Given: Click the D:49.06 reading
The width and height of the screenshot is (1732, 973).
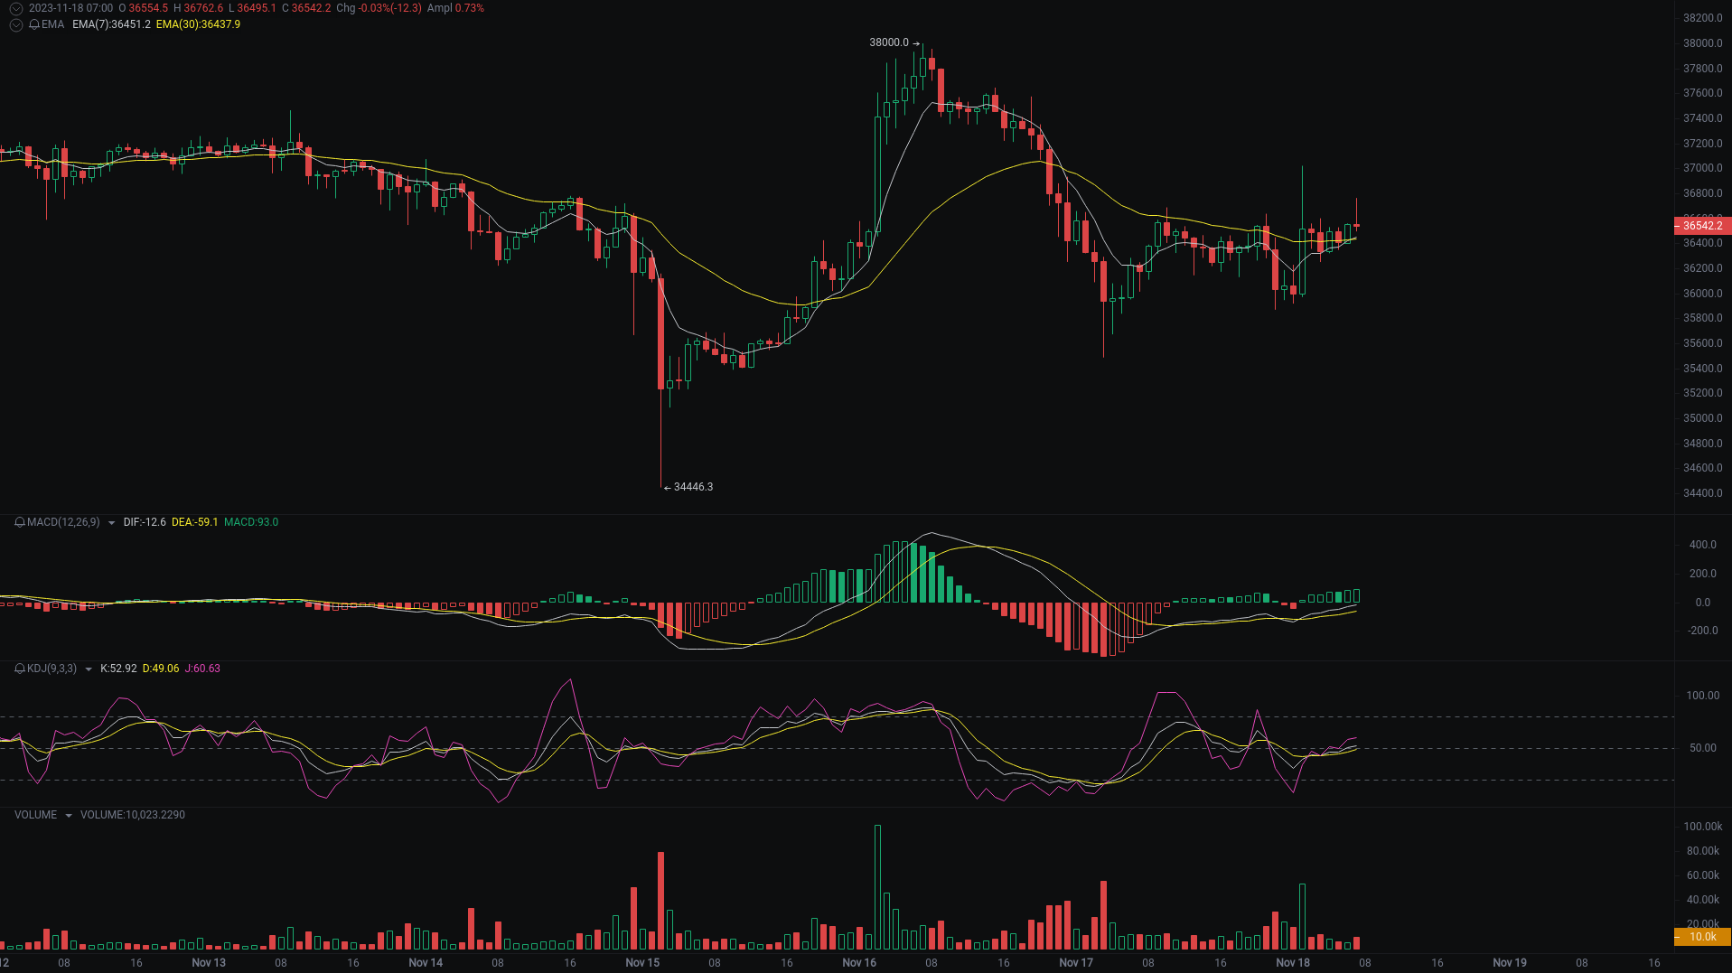Looking at the screenshot, I should click(161, 669).
